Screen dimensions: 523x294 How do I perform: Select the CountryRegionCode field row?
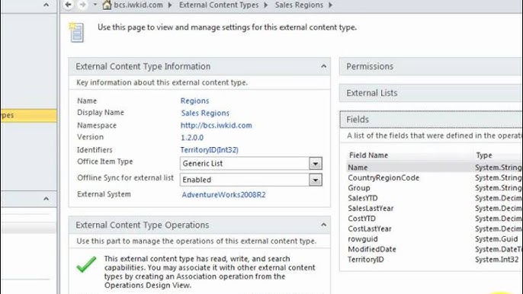[435, 177]
